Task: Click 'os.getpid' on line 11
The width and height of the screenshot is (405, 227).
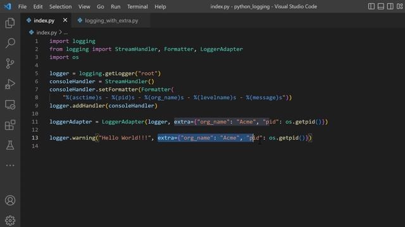Action: [300, 122]
